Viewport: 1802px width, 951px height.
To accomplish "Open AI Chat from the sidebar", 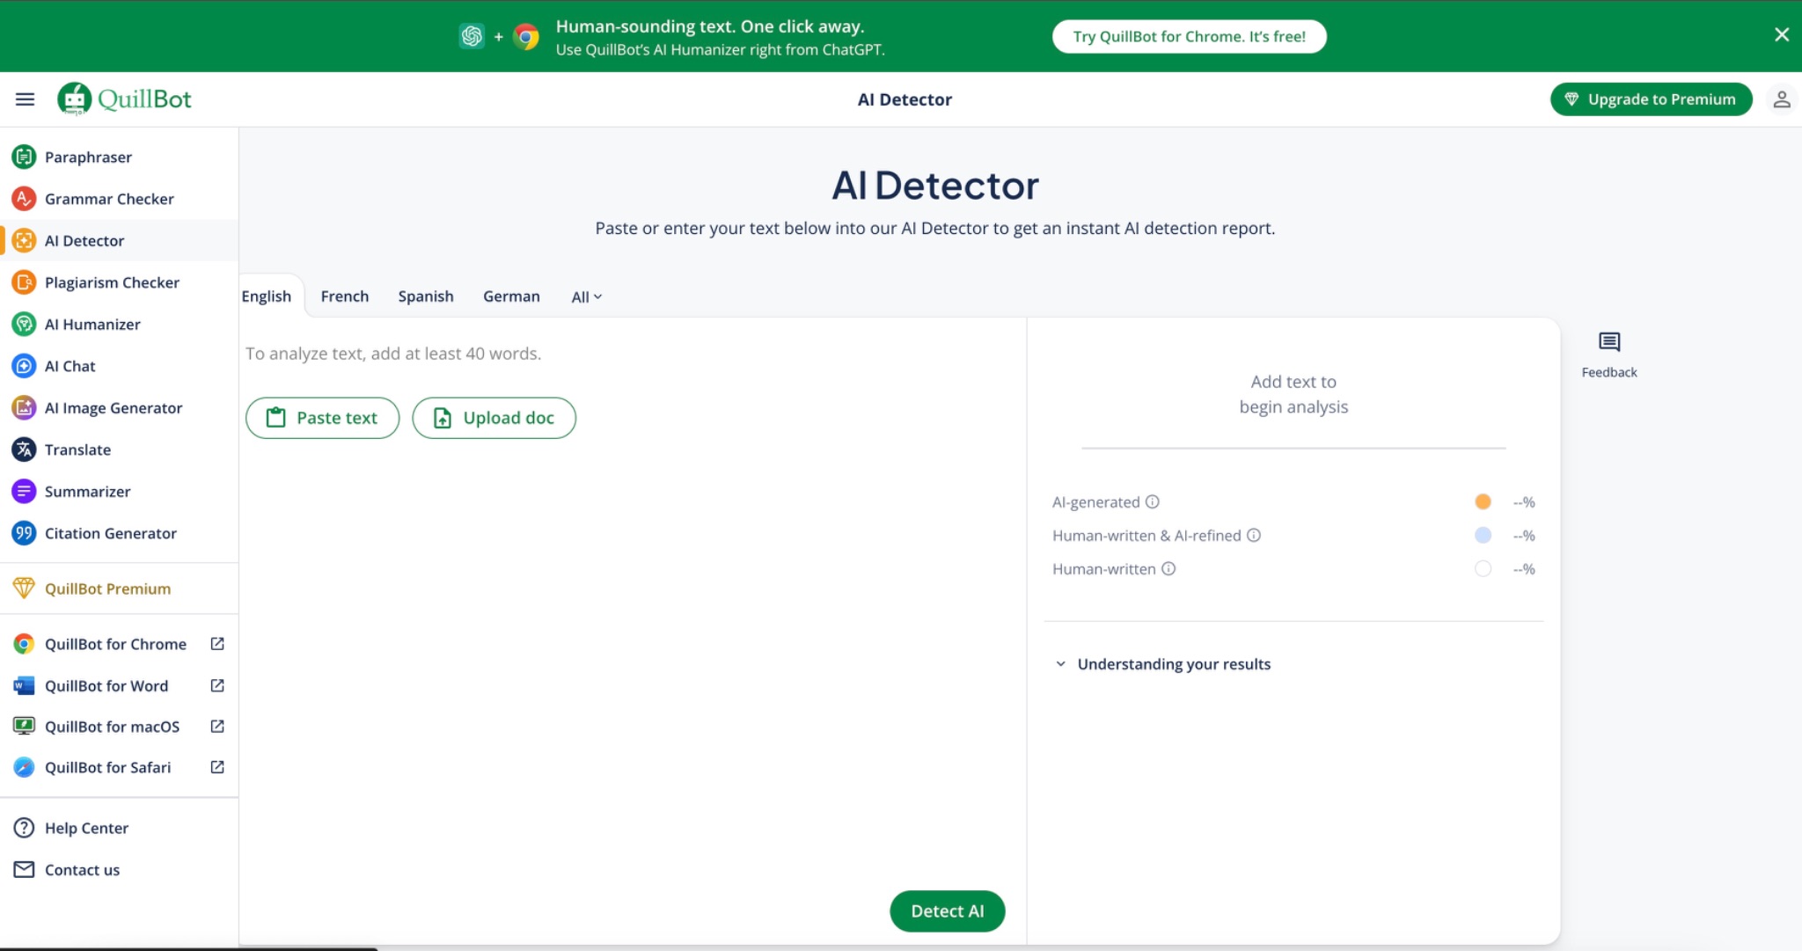I will tap(70, 366).
